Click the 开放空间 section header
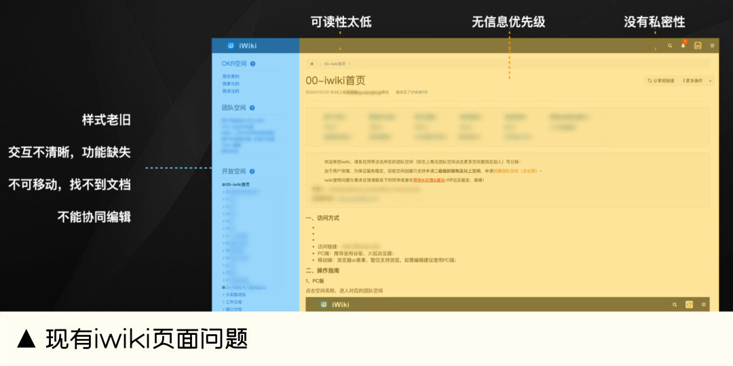The image size is (733, 366). pos(233,171)
